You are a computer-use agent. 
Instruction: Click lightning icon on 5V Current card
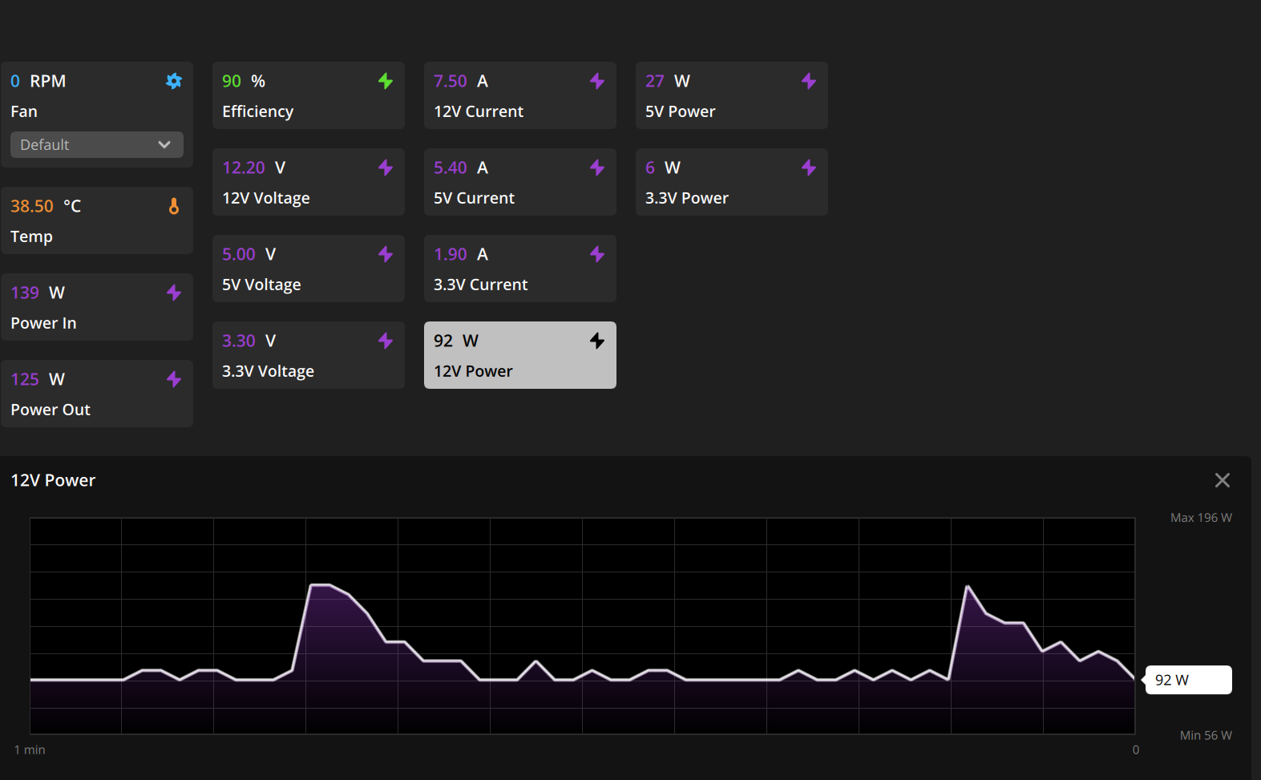(x=597, y=168)
